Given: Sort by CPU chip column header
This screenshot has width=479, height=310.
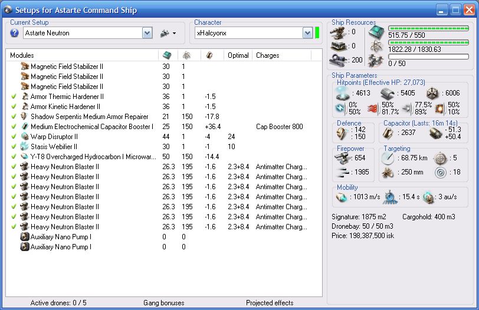Looking at the screenshot, I should pos(168,55).
